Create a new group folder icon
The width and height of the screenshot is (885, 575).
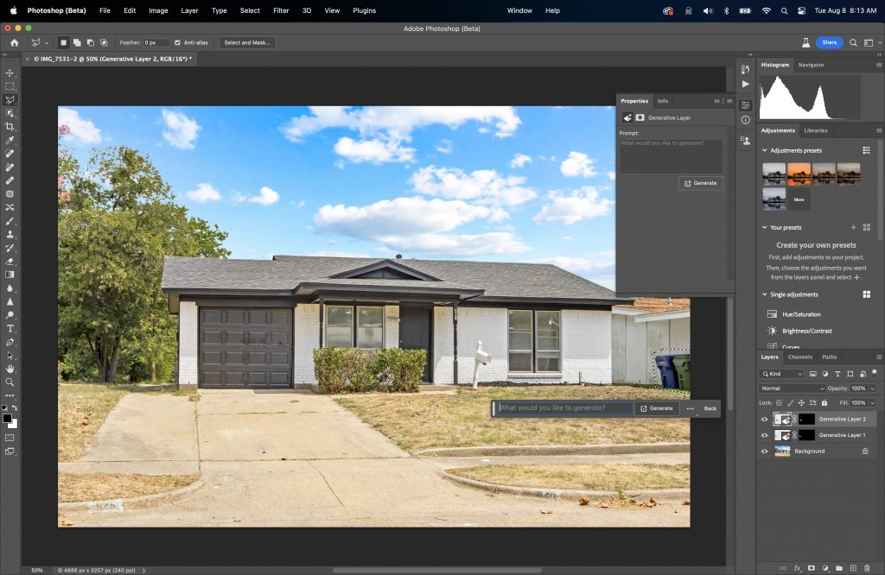[839, 568]
